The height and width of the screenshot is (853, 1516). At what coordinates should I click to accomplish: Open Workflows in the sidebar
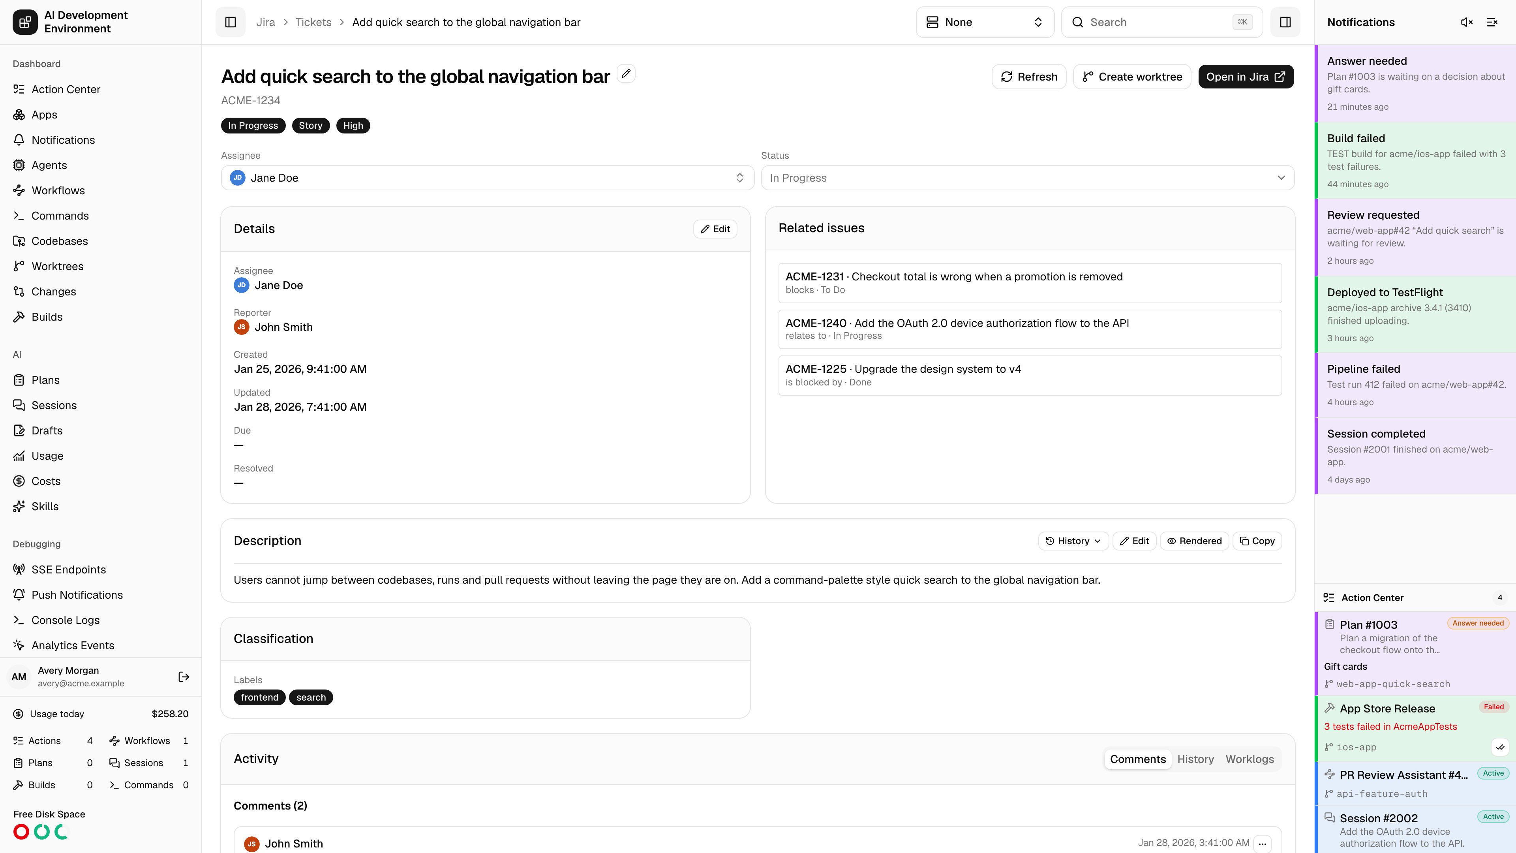pos(101,191)
